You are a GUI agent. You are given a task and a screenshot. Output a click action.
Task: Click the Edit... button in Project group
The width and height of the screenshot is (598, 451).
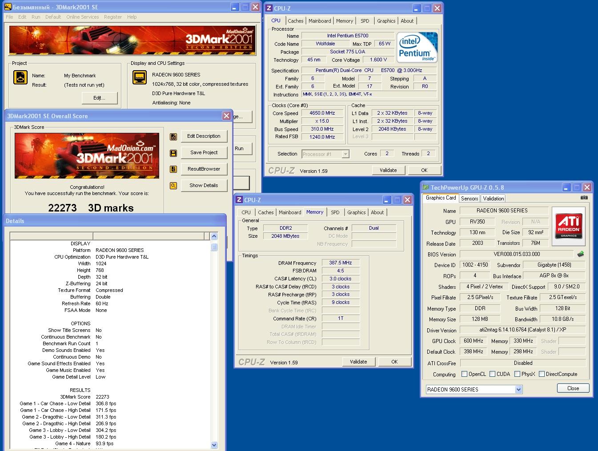99,98
